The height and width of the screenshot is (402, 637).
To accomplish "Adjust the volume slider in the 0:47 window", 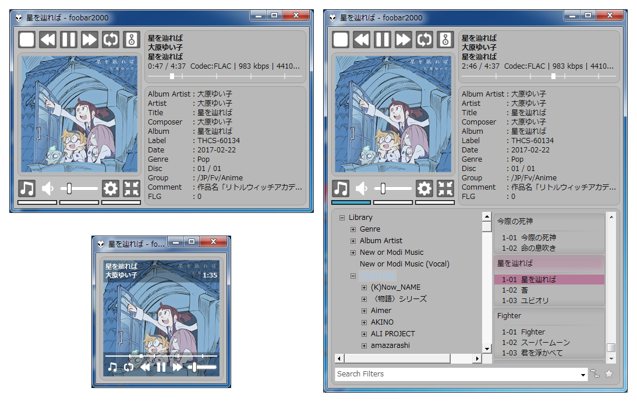I will coord(79,188).
